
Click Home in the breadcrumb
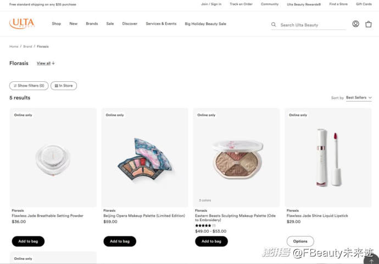click(14, 47)
